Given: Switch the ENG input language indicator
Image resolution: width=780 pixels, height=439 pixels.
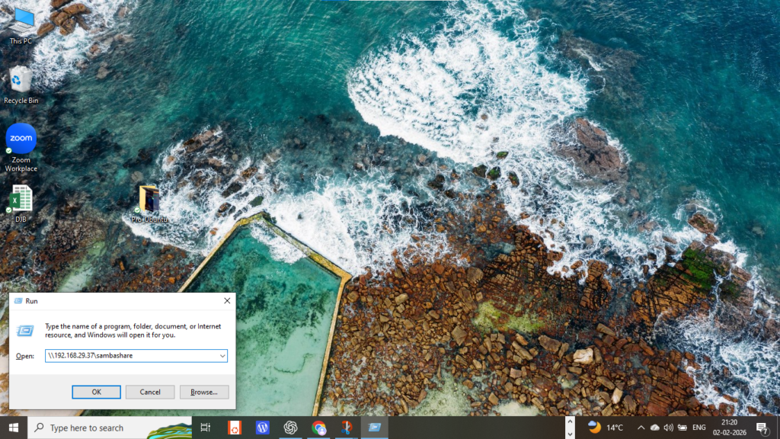Looking at the screenshot, I should click(x=699, y=428).
